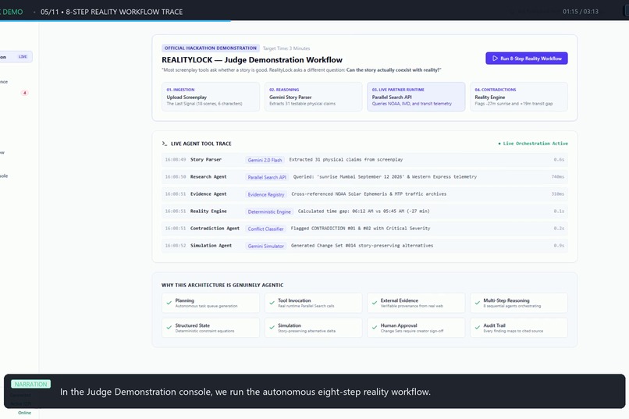
Task: Click the 740ms duration value
Action: coord(558,177)
